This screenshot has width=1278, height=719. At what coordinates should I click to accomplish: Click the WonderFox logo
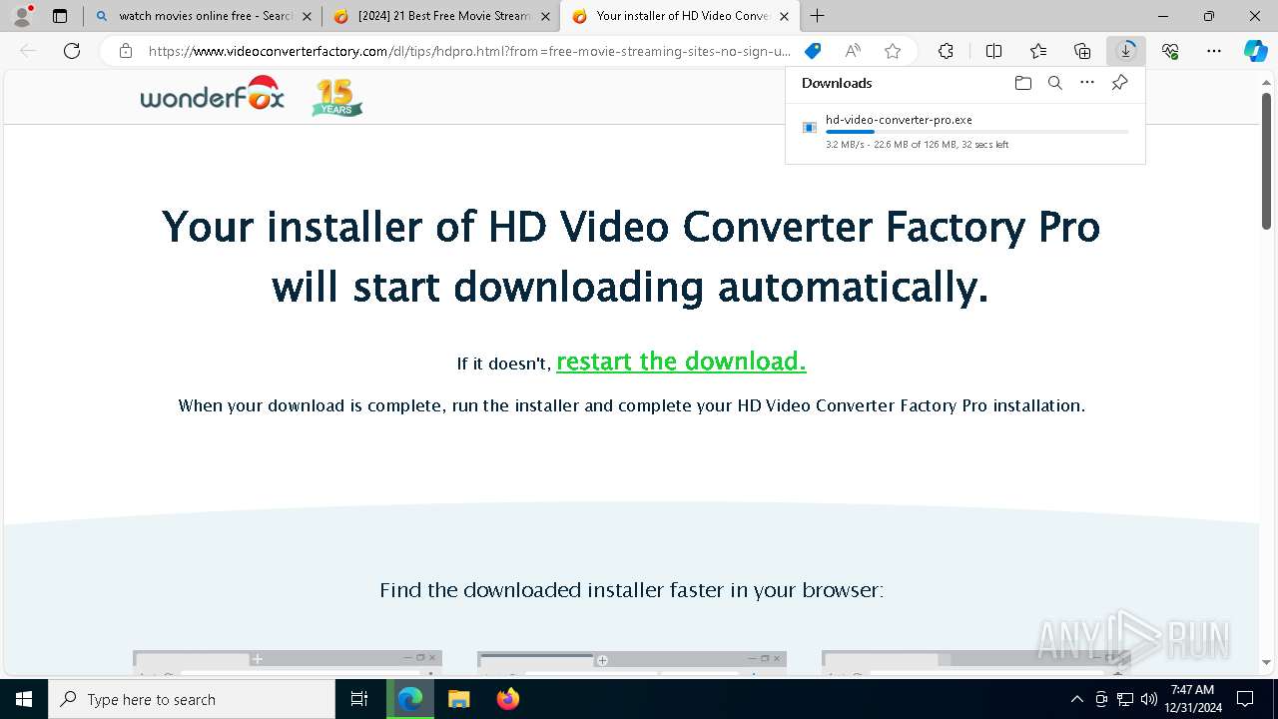(213, 95)
